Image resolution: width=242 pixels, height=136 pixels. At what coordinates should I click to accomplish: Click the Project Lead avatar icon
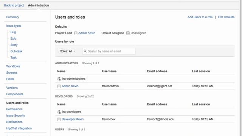[76, 33]
